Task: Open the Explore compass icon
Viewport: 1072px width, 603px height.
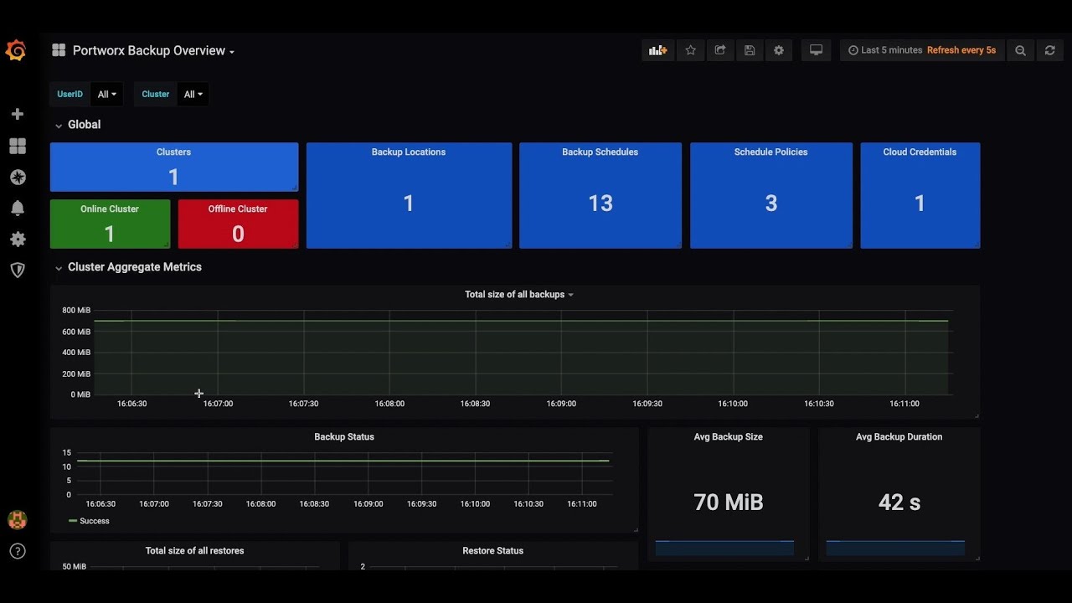Action: [x=17, y=178]
